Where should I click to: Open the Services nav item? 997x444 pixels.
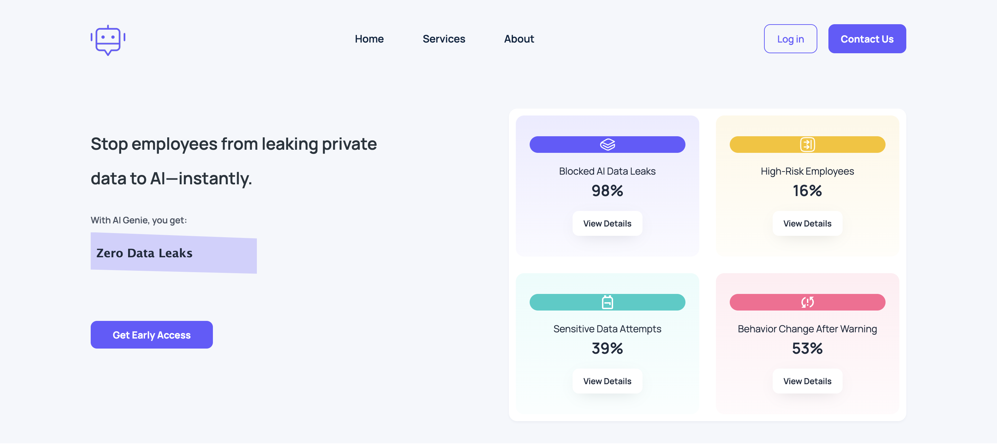point(443,39)
